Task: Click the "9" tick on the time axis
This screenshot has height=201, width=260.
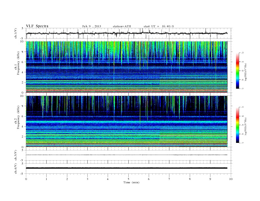Action: 210,179
